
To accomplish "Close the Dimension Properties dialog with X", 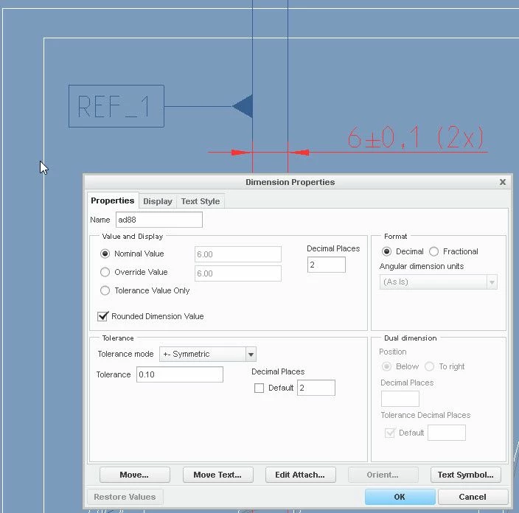I will pos(503,182).
